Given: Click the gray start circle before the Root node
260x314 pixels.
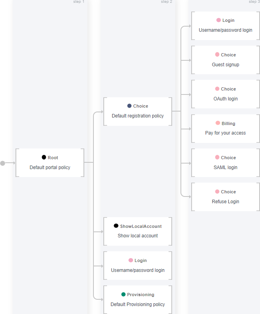Looking at the screenshot, I should click(x=3, y=163).
